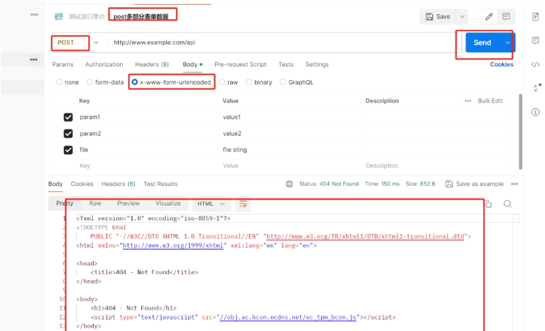Screen dimensions: 545x331
Task: Select the form-data body type
Action: pyautogui.click(x=90, y=82)
